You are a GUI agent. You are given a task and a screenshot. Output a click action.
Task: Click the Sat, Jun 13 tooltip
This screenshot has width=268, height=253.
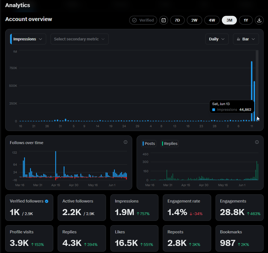coord(232,107)
